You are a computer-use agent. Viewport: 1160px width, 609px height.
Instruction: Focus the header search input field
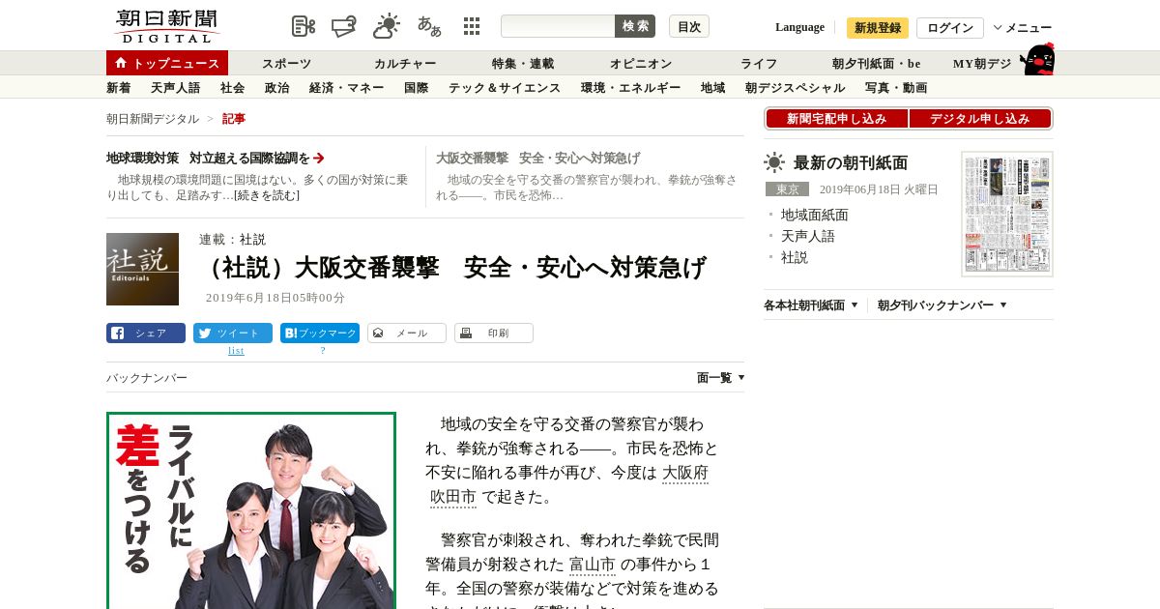pyautogui.click(x=558, y=26)
